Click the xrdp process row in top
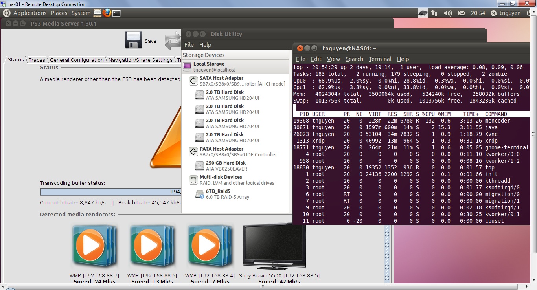The image size is (537, 290). pyautogui.click(x=411, y=141)
